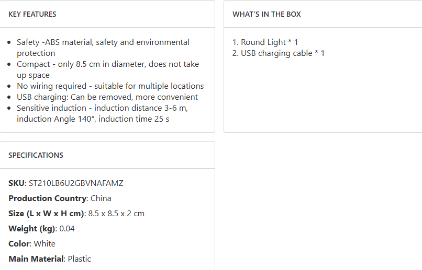Click the bold SKU label
This screenshot has width=422, height=270.
pos(16,183)
